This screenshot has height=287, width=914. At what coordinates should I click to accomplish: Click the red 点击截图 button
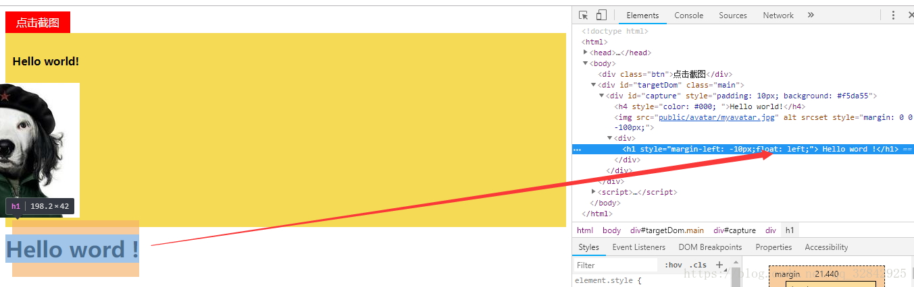click(x=38, y=22)
